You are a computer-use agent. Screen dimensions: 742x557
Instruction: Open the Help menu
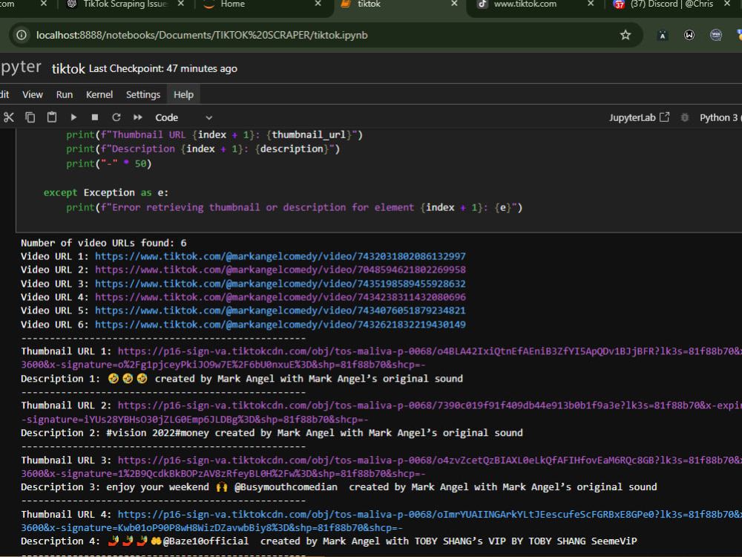tap(183, 95)
